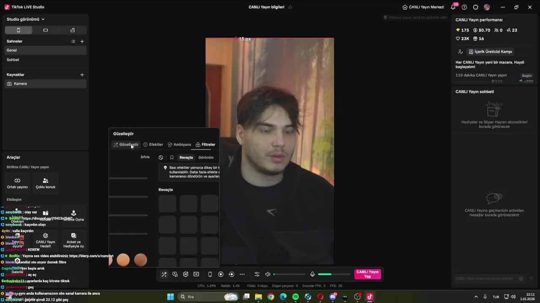Click the dashed-circle capture icon in the bottom toolbar
540x303 pixels.
click(231, 274)
